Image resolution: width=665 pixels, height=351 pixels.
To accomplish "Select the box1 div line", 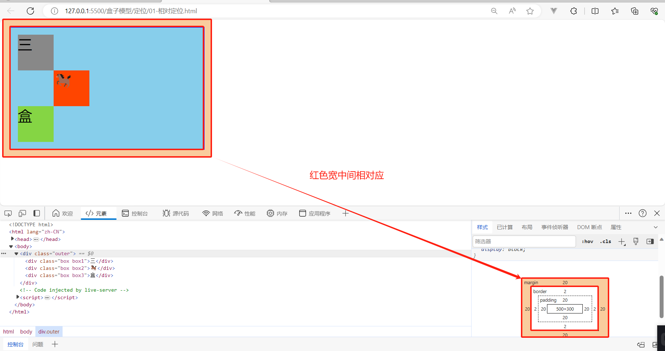I will click(69, 261).
